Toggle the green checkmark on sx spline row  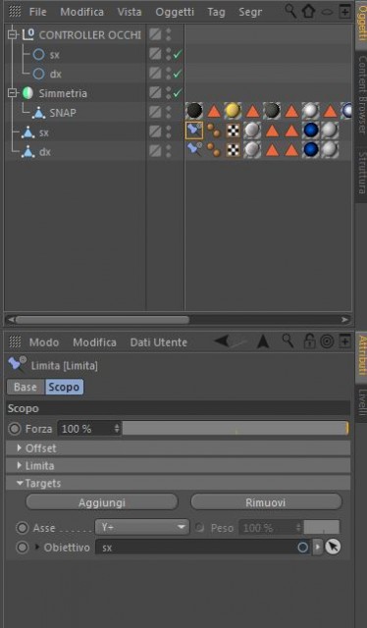[x=177, y=55]
